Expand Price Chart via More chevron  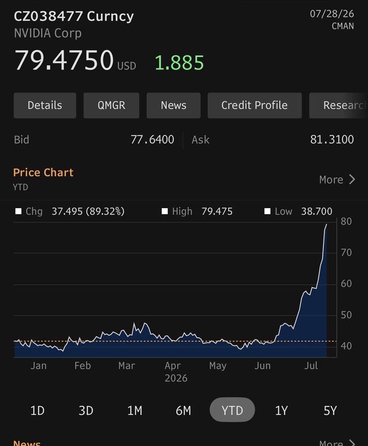pyautogui.click(x=352, y=179)
